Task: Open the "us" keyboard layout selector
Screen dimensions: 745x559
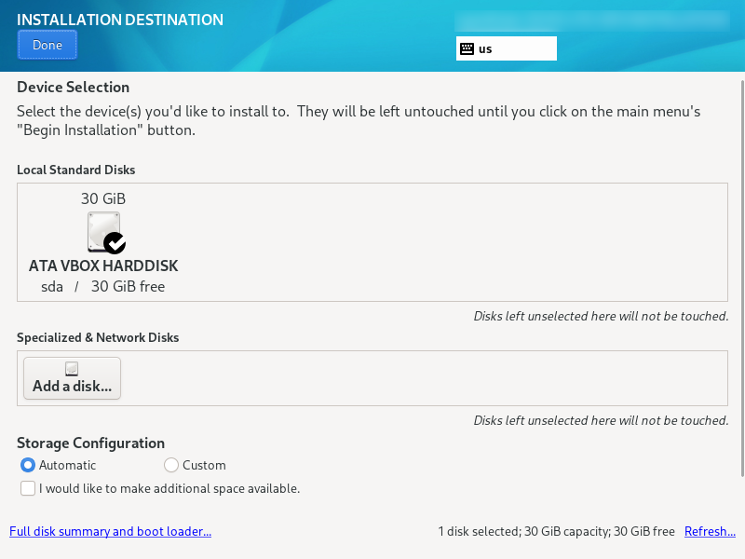Action: [x=506, y=48]
